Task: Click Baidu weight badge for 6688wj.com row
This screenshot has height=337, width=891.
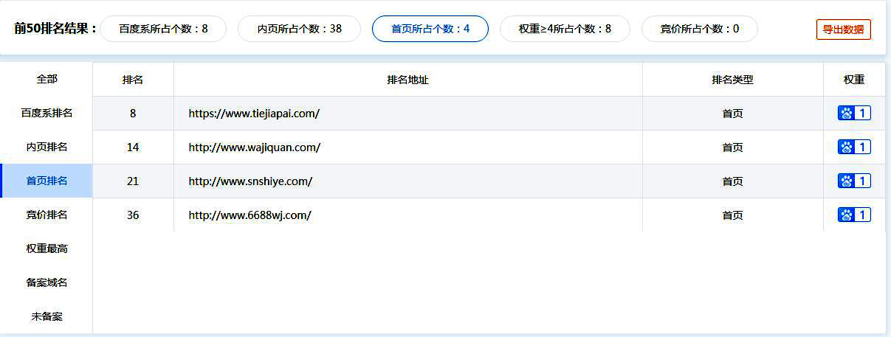Action: click(854, 215)
